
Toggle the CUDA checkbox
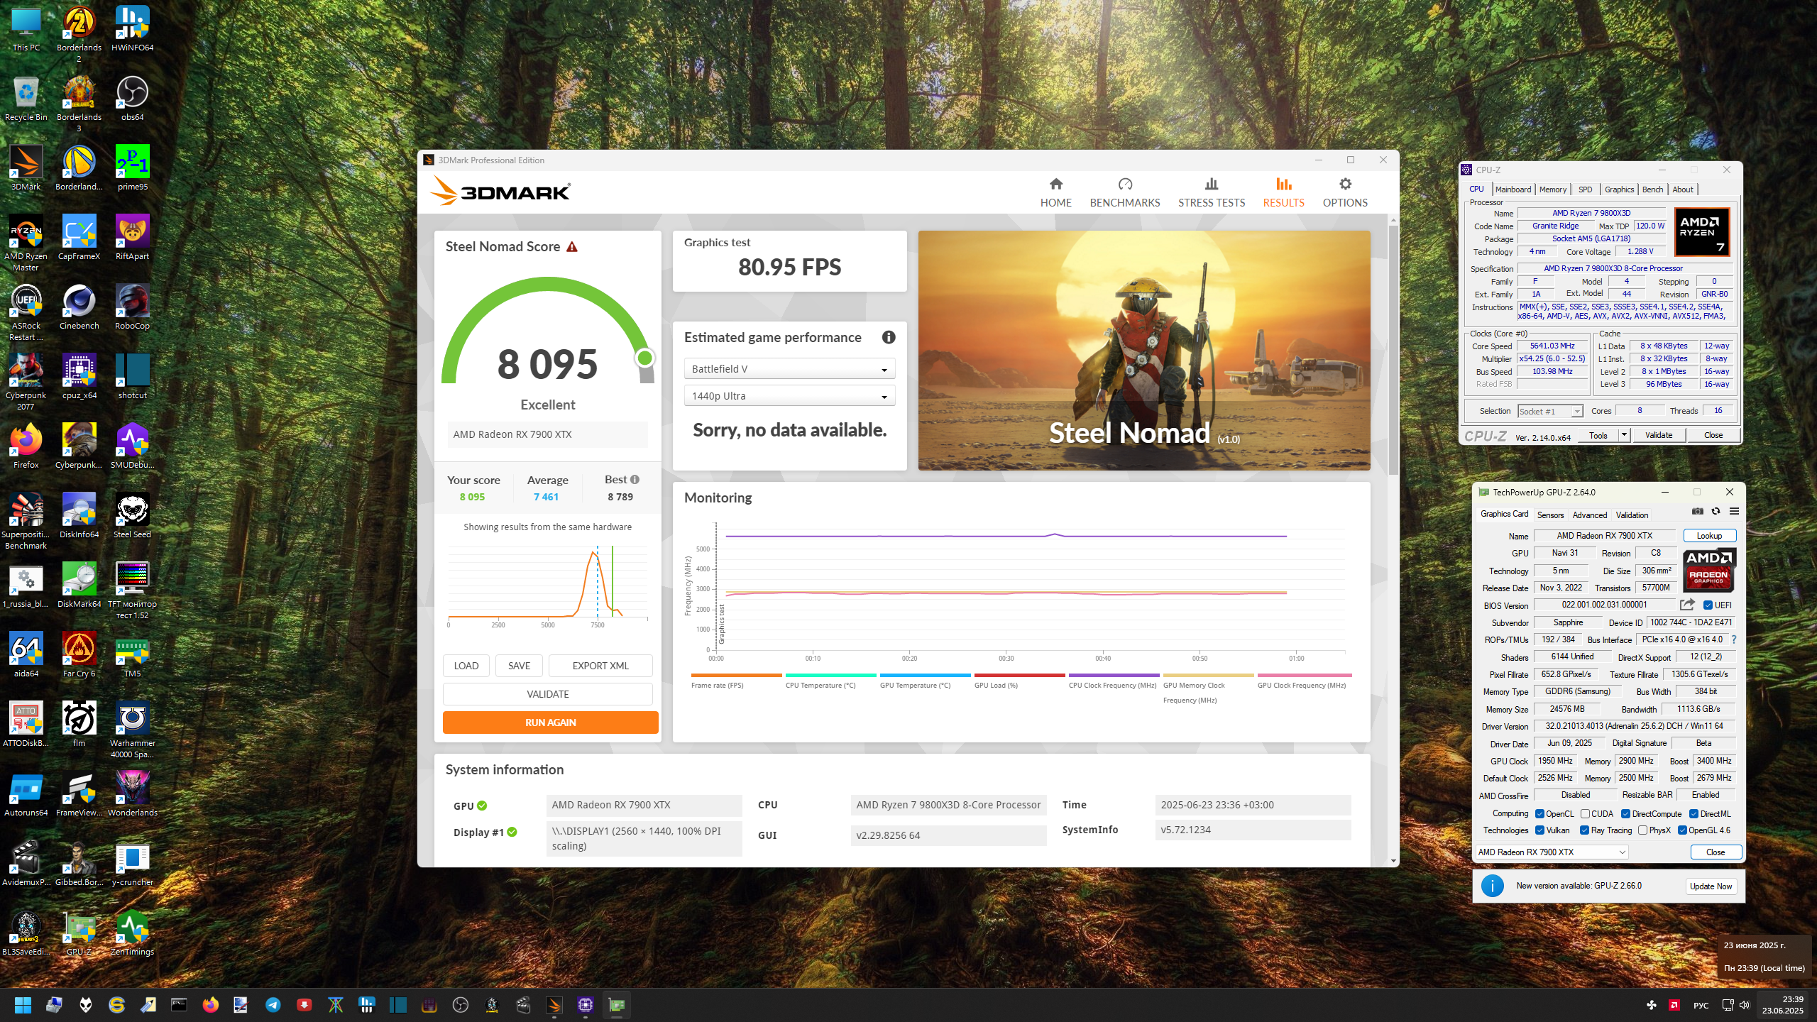(1585, 814)
